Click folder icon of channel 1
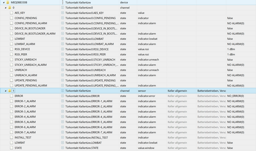This screenshot has height=151, width=256. [10, 91]
